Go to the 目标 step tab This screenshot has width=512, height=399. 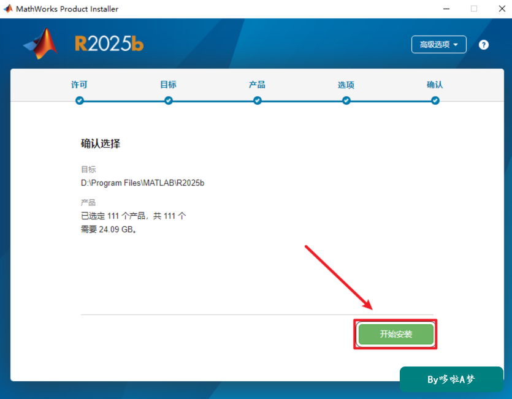pos(168,85)
